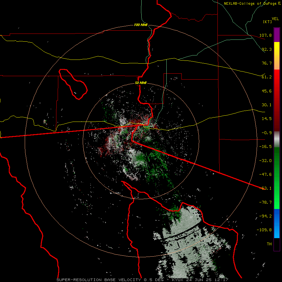Click the -47.6 legend value
Image resolution: width=282 pixels, height=282 pixels.
265,175
